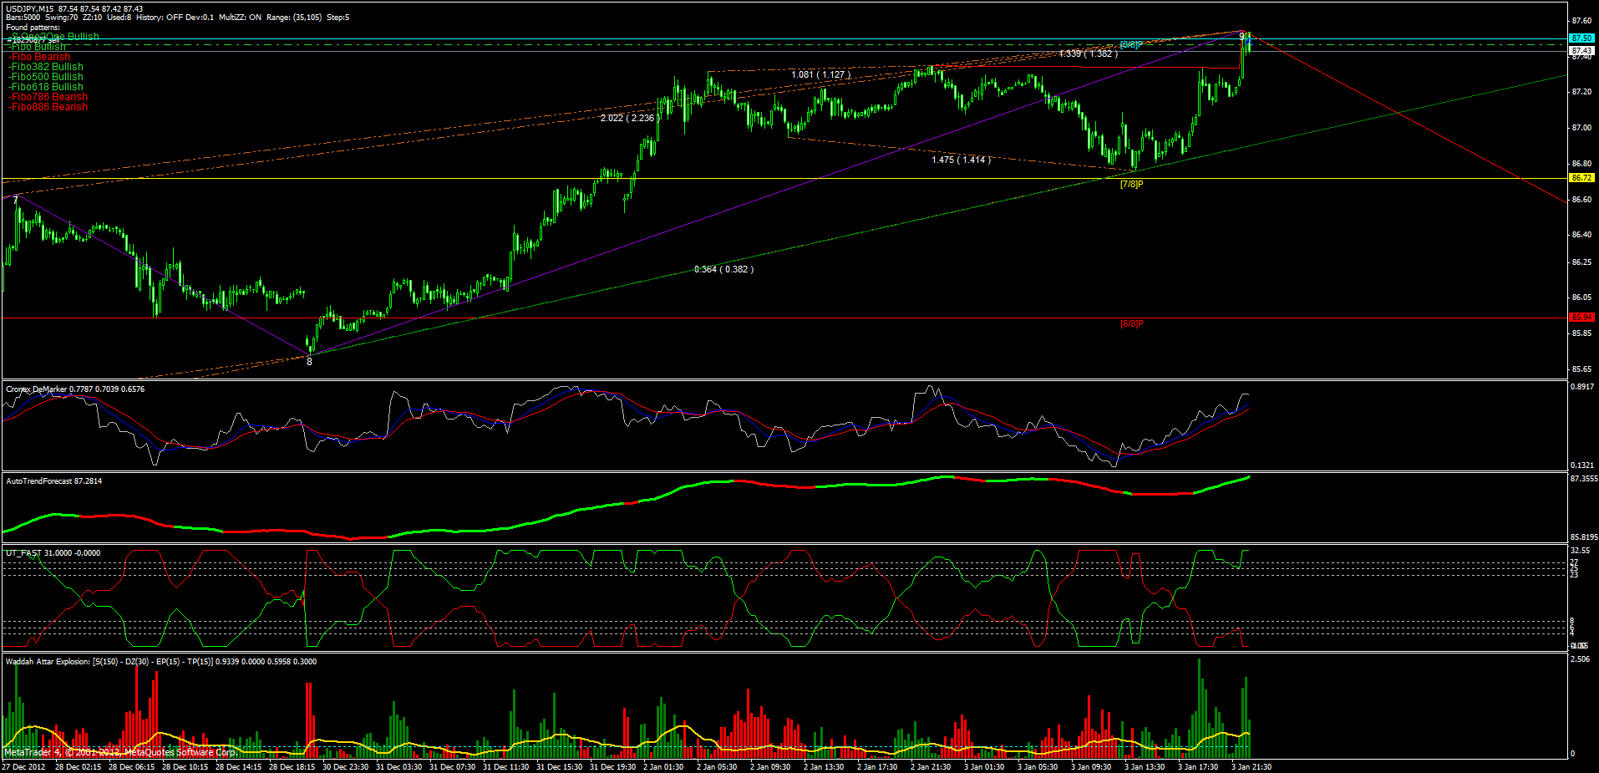
Task: Select the '31 Dec 19:30' time axis label
Action: (x=613, y=767)
